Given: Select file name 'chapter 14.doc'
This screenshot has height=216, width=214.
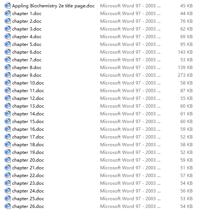Looking at the screenshot, I should coord(28,114).
